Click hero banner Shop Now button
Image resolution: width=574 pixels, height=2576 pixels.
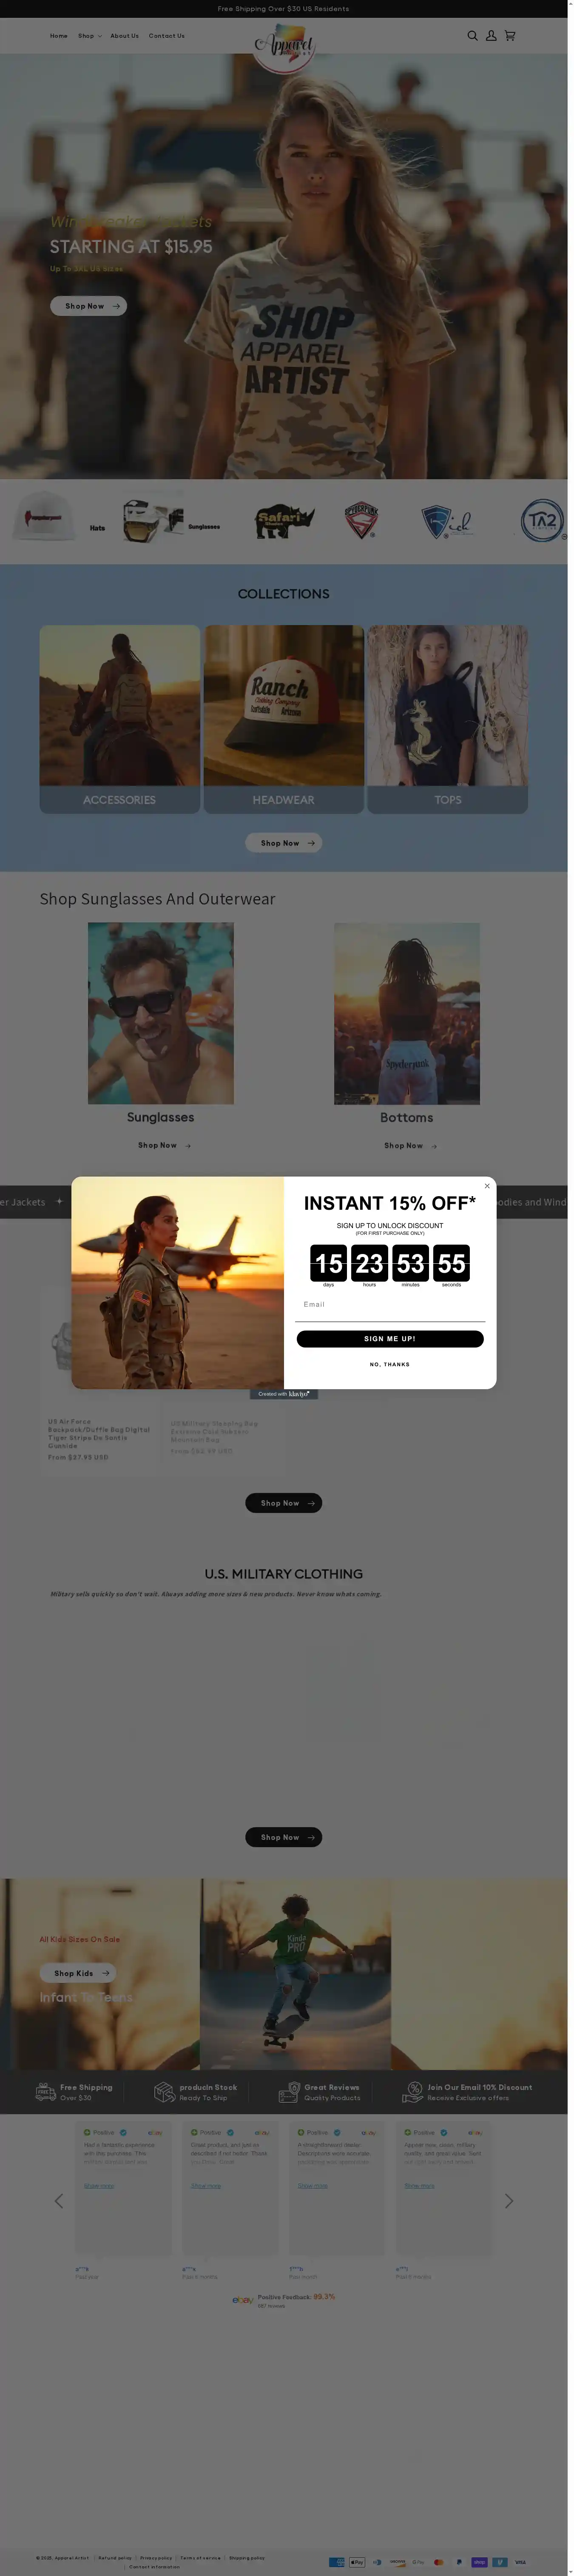88,306
